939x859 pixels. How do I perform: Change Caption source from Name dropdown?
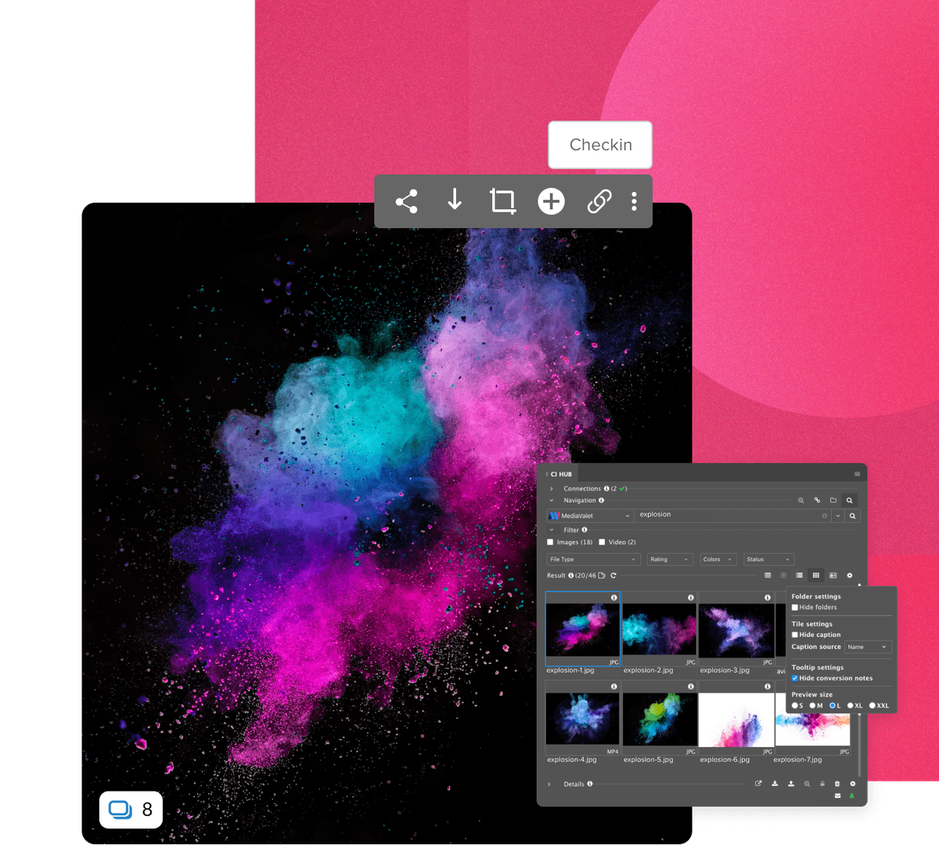867,647
